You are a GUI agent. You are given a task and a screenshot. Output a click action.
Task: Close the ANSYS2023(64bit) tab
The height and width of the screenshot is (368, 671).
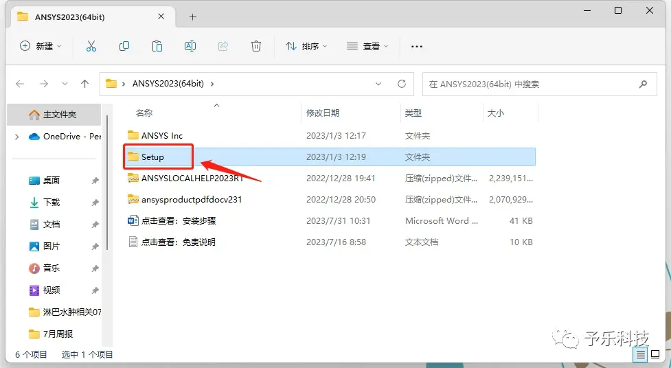point(161,16)
